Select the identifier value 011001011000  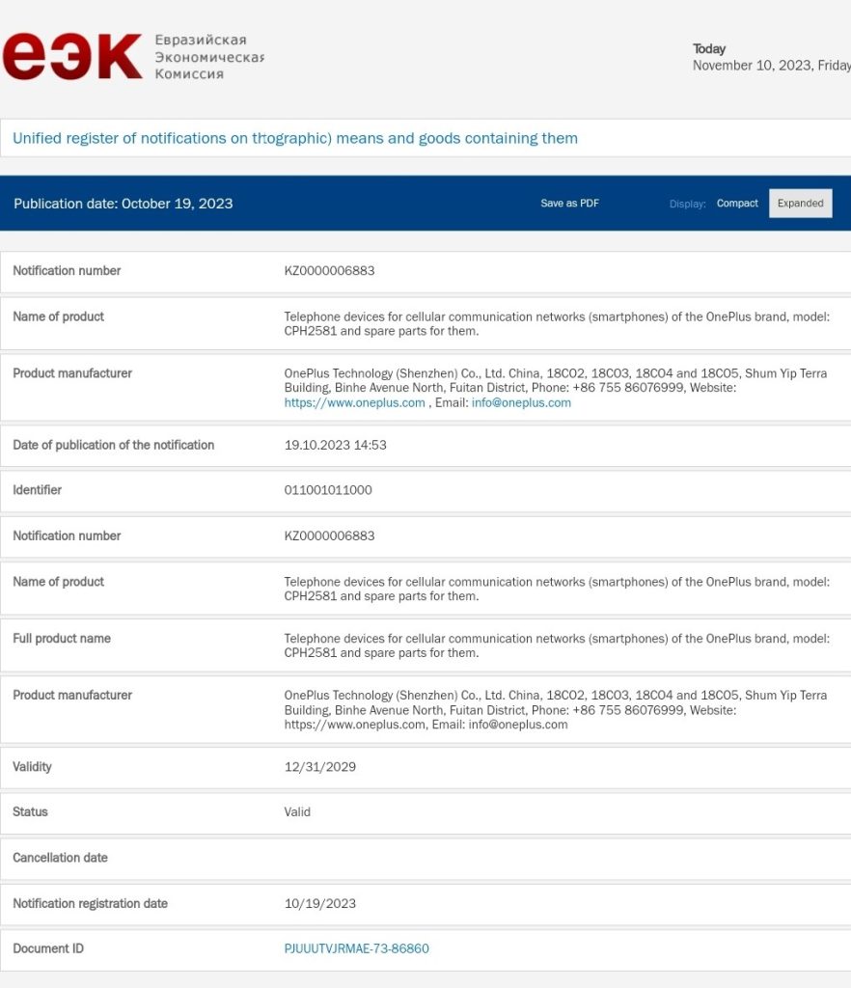[328, 490]
